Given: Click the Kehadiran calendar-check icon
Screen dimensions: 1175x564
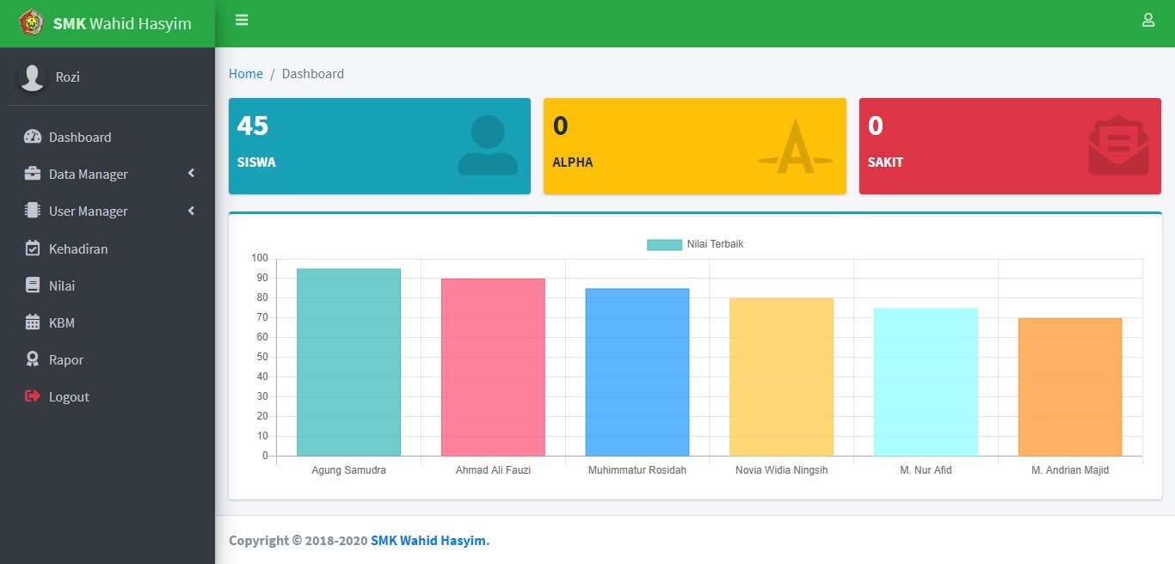Looking at the screenshot, I should (x=33, y=248).
